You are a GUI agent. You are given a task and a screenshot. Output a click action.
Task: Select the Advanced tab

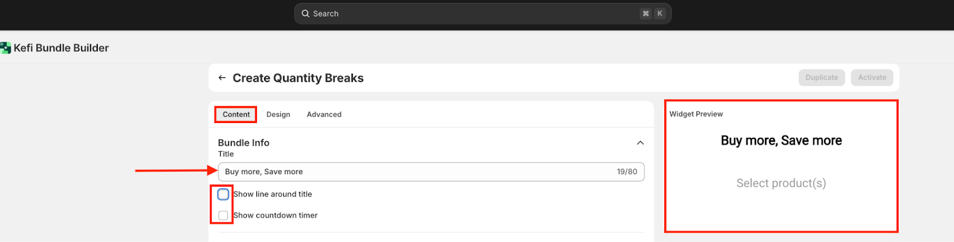pyautogui.click(x=324, y=115)
